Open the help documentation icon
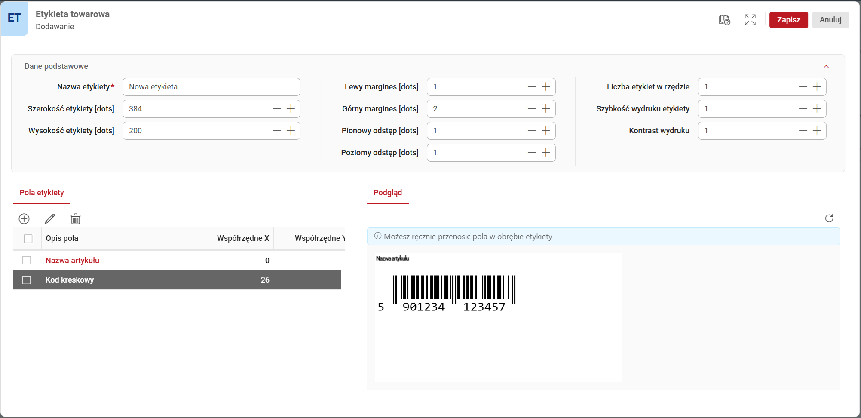The image size is (861, 418). 724,20
